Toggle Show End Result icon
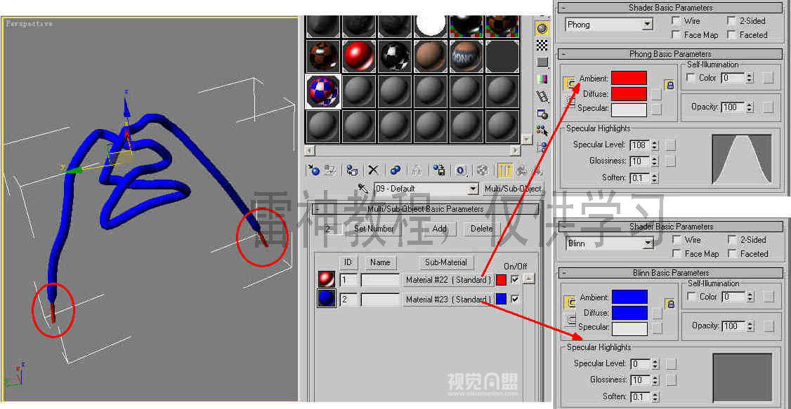This screenshot has width=791, height=409. pos(504,170)
